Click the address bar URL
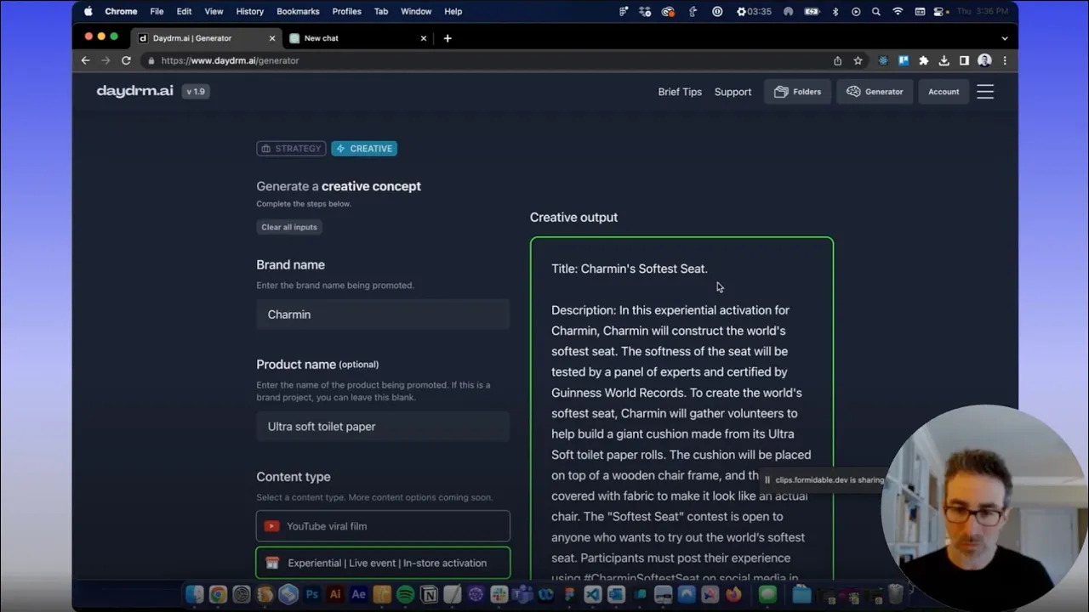Image resolution: width=1089 pixels, height=612 pixels. point(230,60)
